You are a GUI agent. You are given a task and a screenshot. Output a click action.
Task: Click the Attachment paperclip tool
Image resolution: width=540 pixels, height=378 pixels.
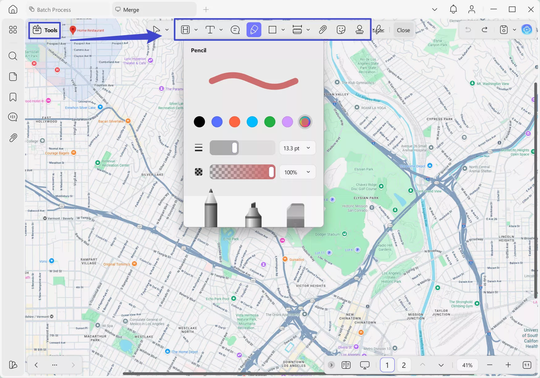tap(323, 30)
